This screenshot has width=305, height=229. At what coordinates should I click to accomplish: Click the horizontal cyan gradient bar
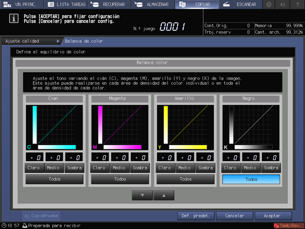(57, 147)
